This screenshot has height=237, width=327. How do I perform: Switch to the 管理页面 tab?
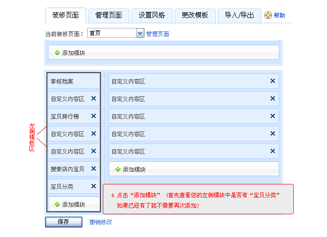pyautogui.click(x=109, y=15)
